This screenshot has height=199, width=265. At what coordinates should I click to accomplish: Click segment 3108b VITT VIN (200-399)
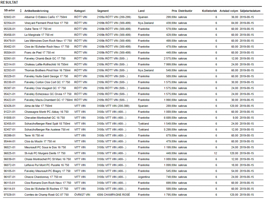113,106
